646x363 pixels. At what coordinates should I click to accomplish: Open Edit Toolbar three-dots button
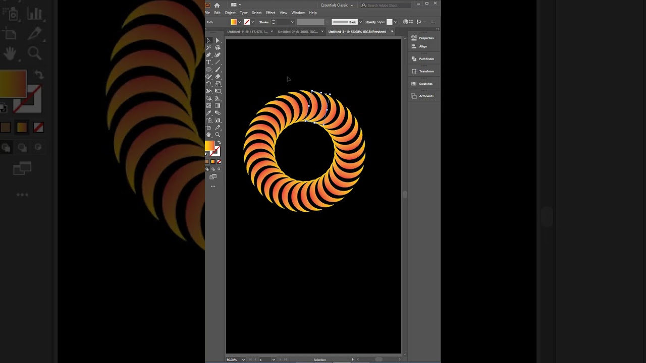point(213,187)
